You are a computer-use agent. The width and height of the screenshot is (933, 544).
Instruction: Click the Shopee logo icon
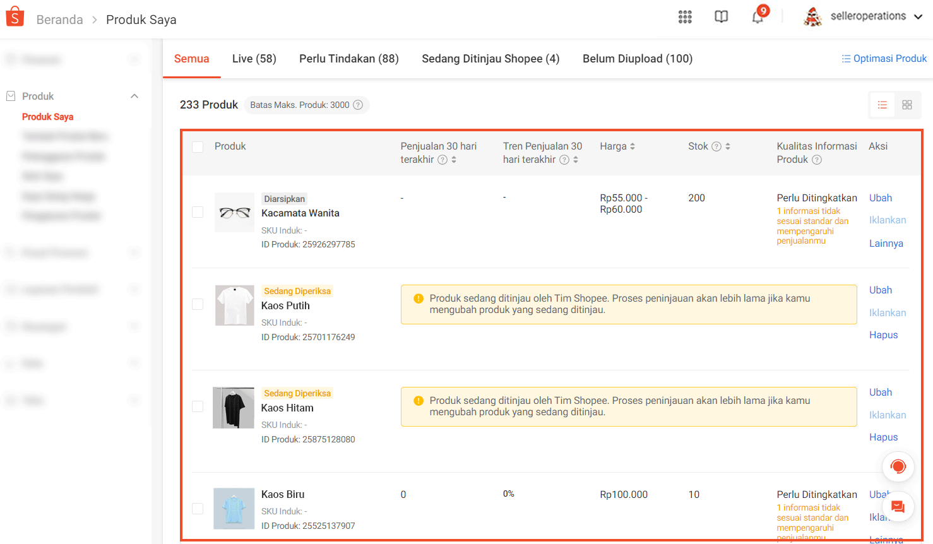pos(15,17)
